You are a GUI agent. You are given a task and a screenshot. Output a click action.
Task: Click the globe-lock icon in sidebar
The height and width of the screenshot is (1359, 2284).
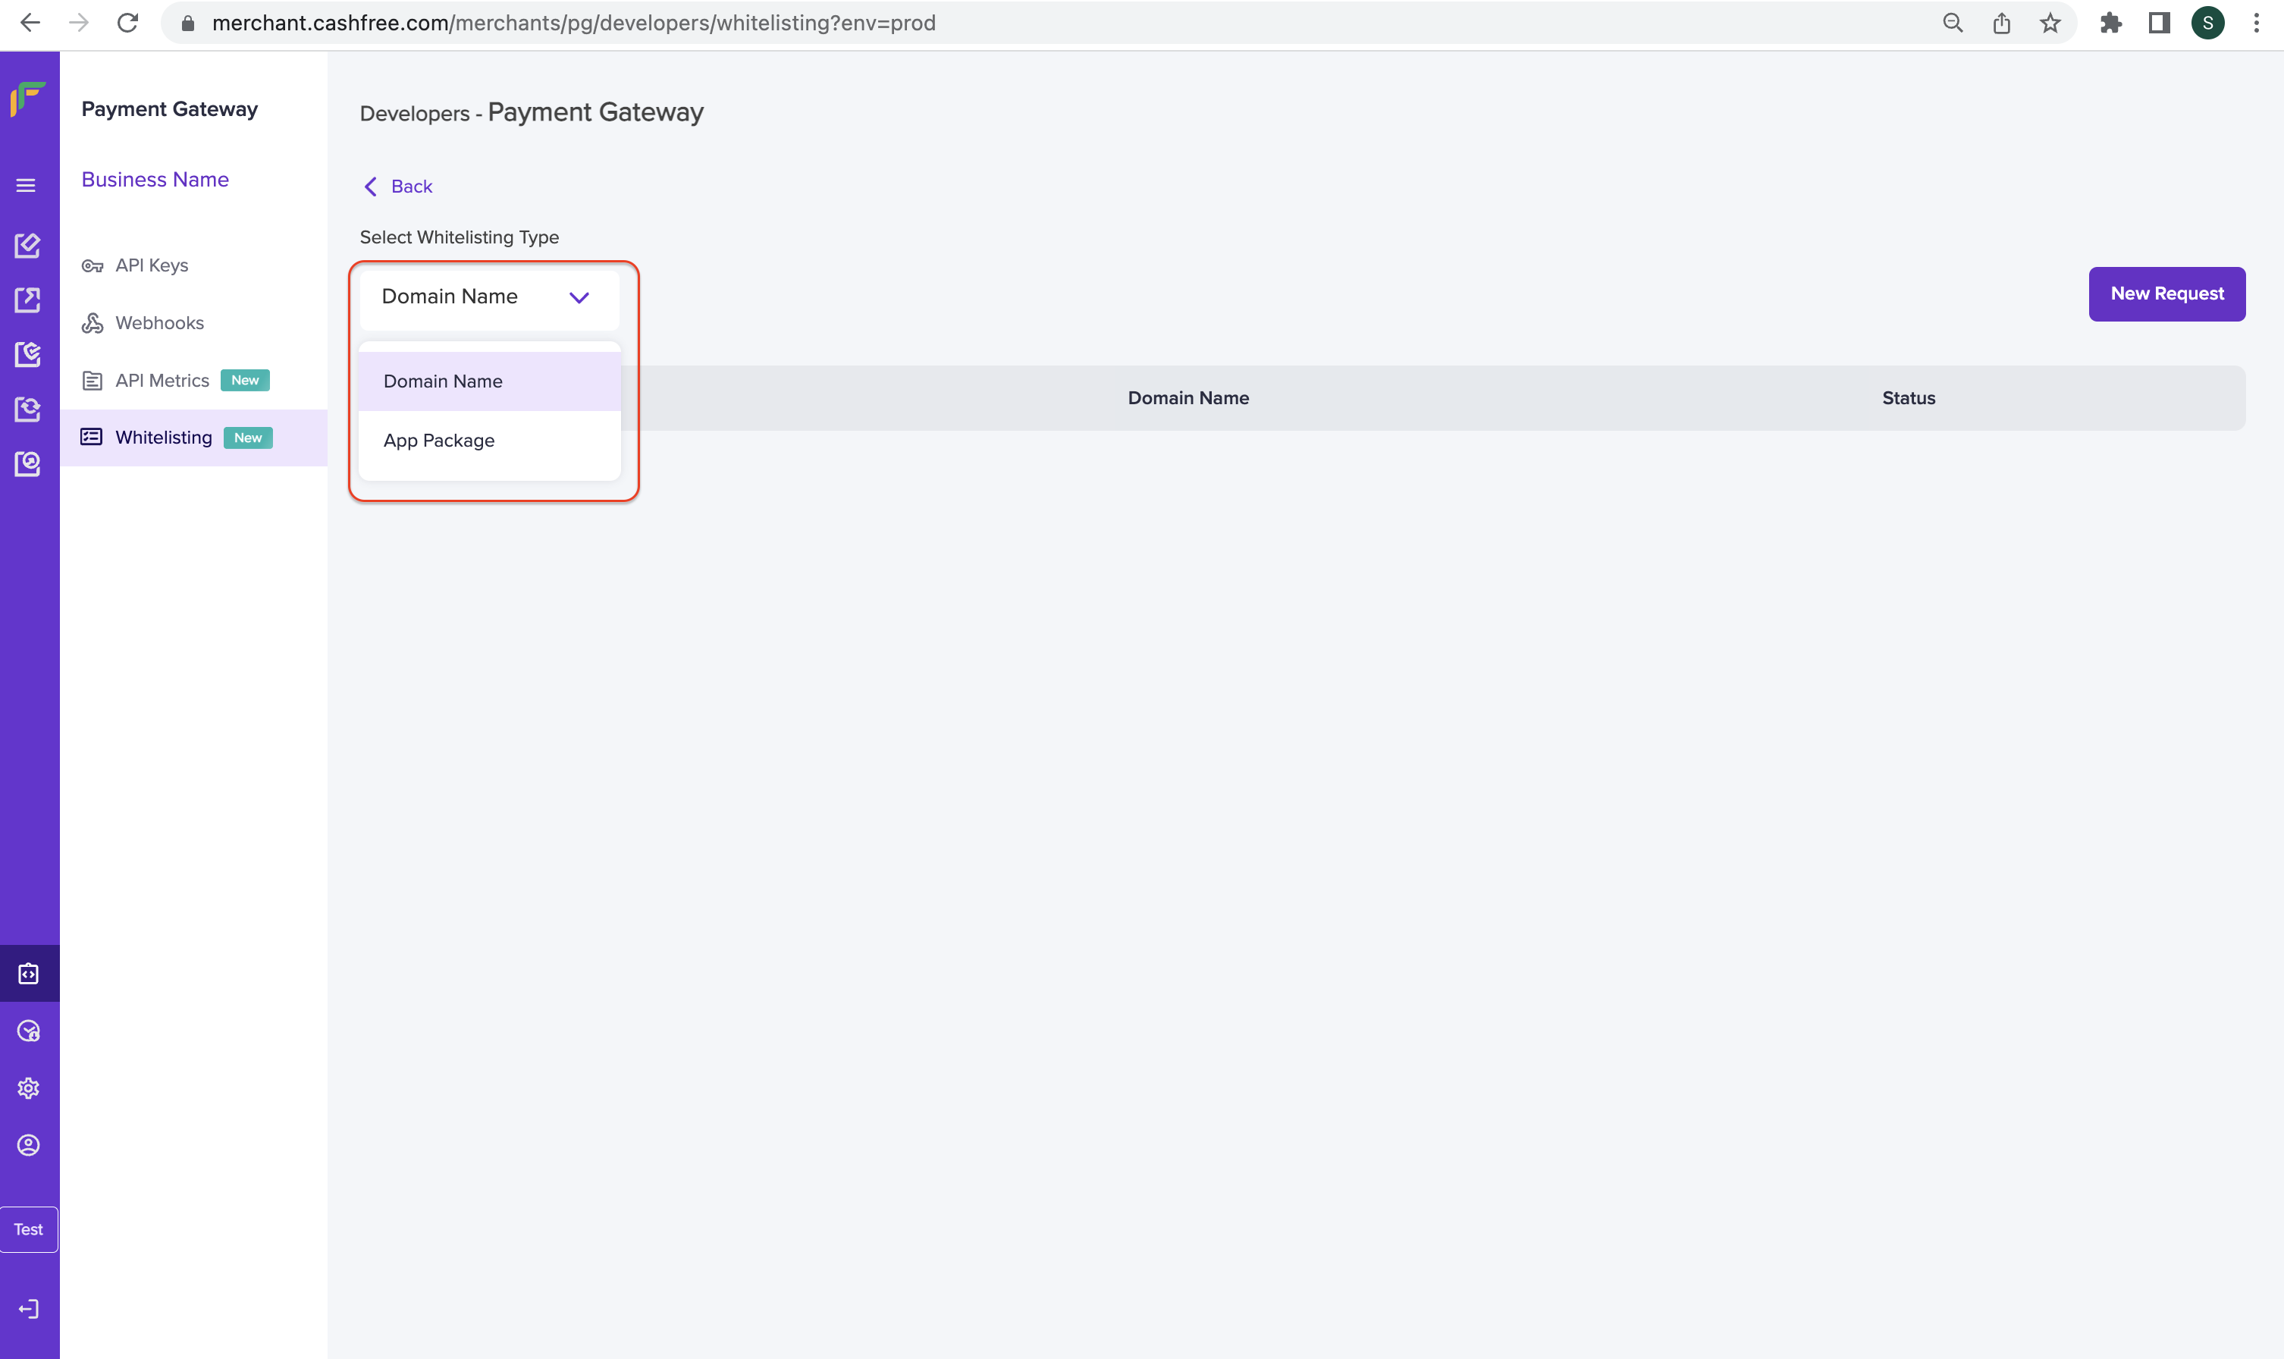click(28, 1031)
